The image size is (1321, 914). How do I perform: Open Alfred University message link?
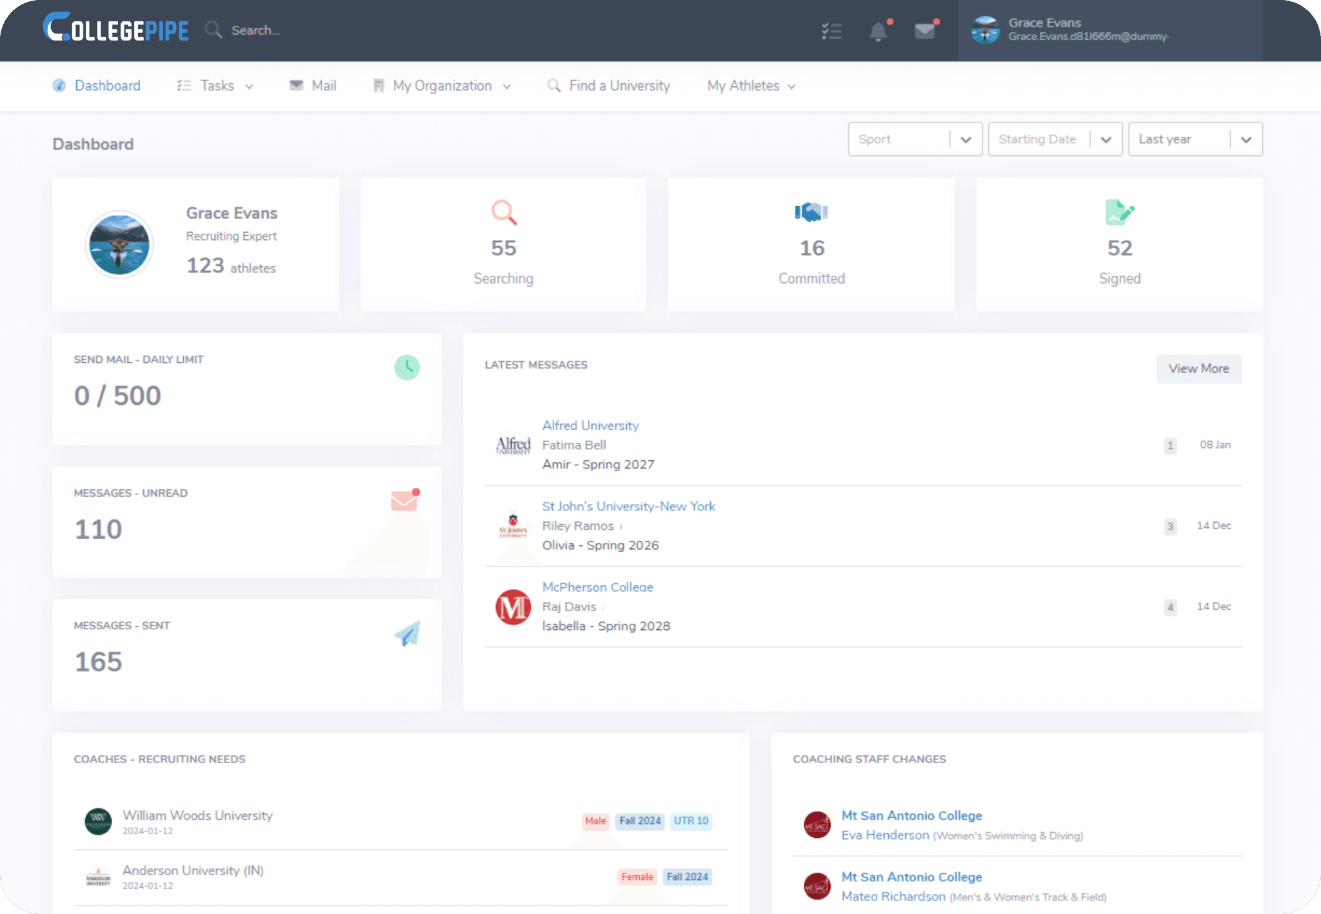tap(590, 425)
